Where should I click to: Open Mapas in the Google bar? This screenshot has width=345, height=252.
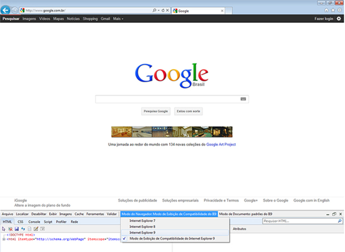(58, 19)
